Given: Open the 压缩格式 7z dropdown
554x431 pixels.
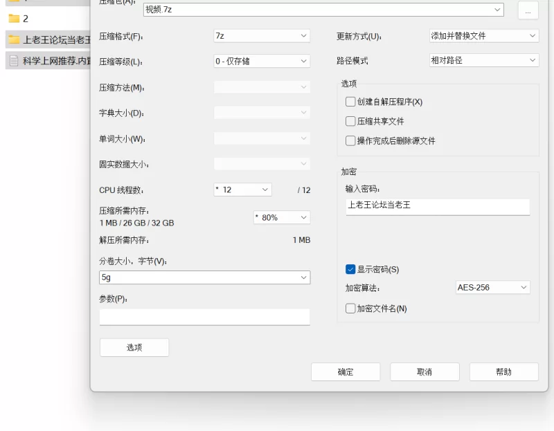Looking at the screenshot, I should (262, 36).
